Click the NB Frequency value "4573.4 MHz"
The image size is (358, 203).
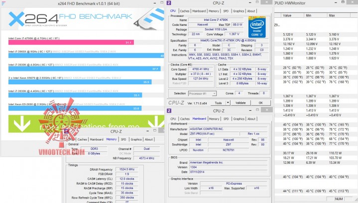[146, 158]
